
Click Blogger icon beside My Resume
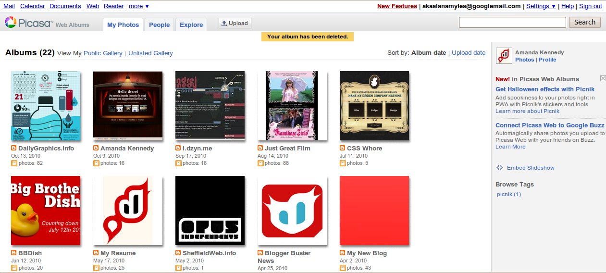click(x=96, y=253)
